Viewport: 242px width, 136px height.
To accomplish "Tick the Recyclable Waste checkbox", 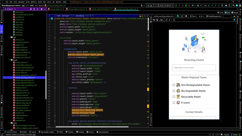I will point(174,97).
